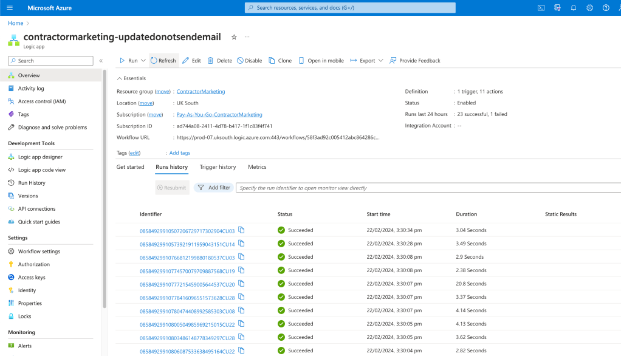Copy identifier ending 349297CU28
The width and height of the screenshot is (621, 356).
241,337
